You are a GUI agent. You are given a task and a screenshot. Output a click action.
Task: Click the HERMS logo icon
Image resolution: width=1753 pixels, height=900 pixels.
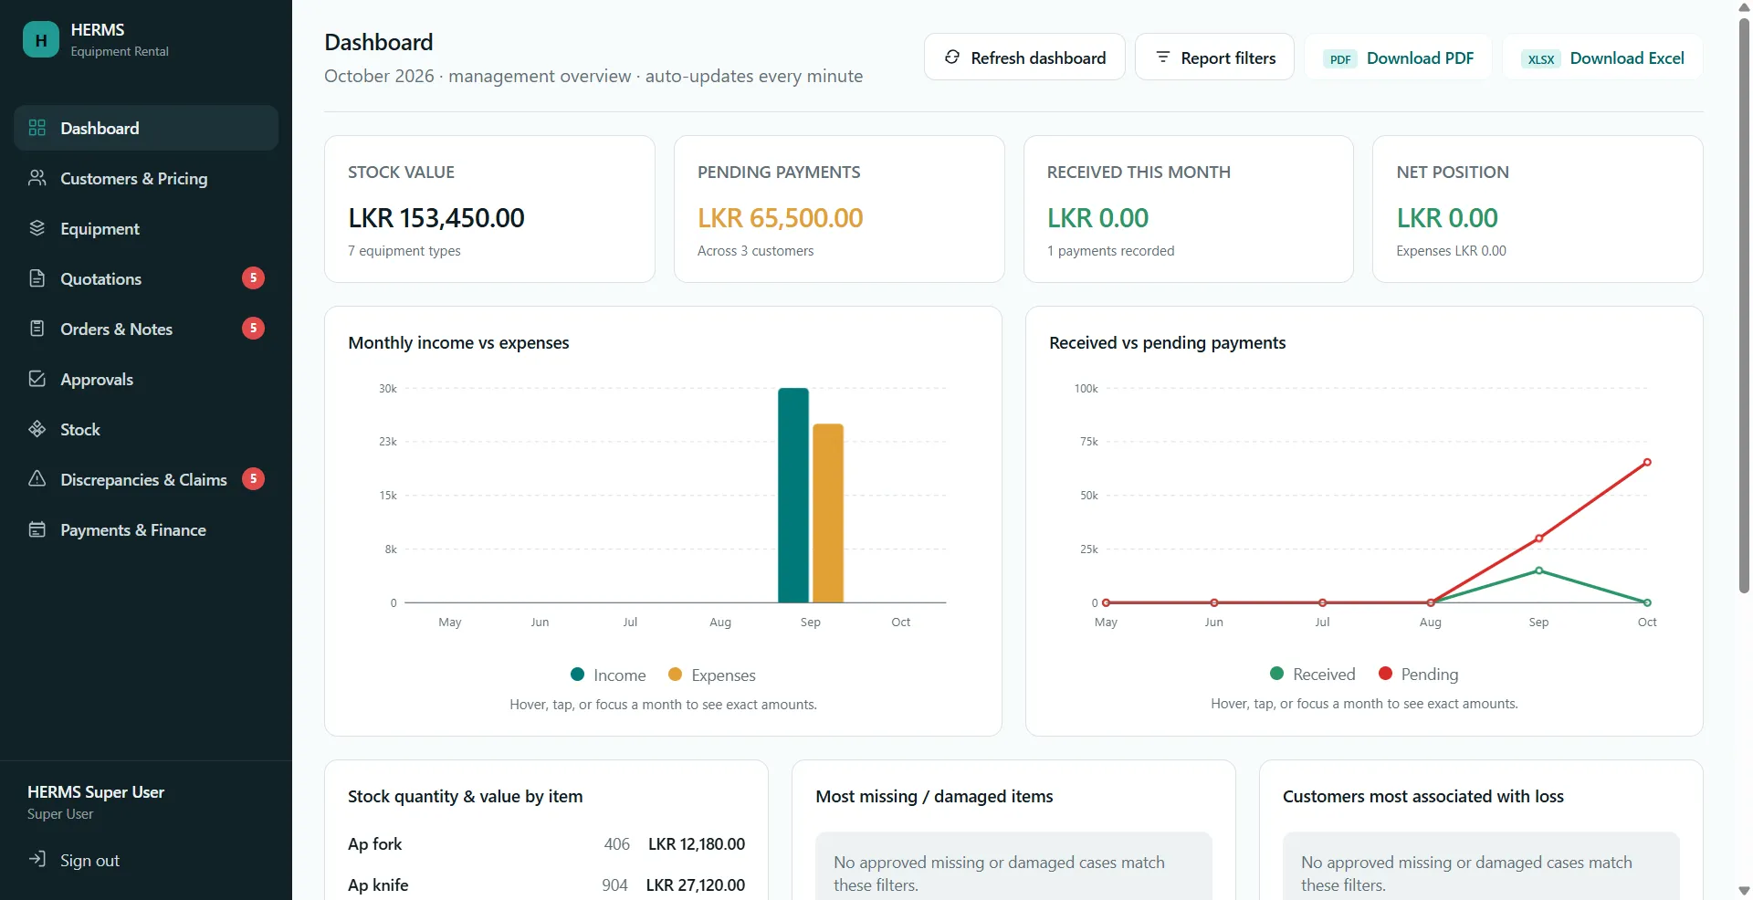click(x=40, y=40)
